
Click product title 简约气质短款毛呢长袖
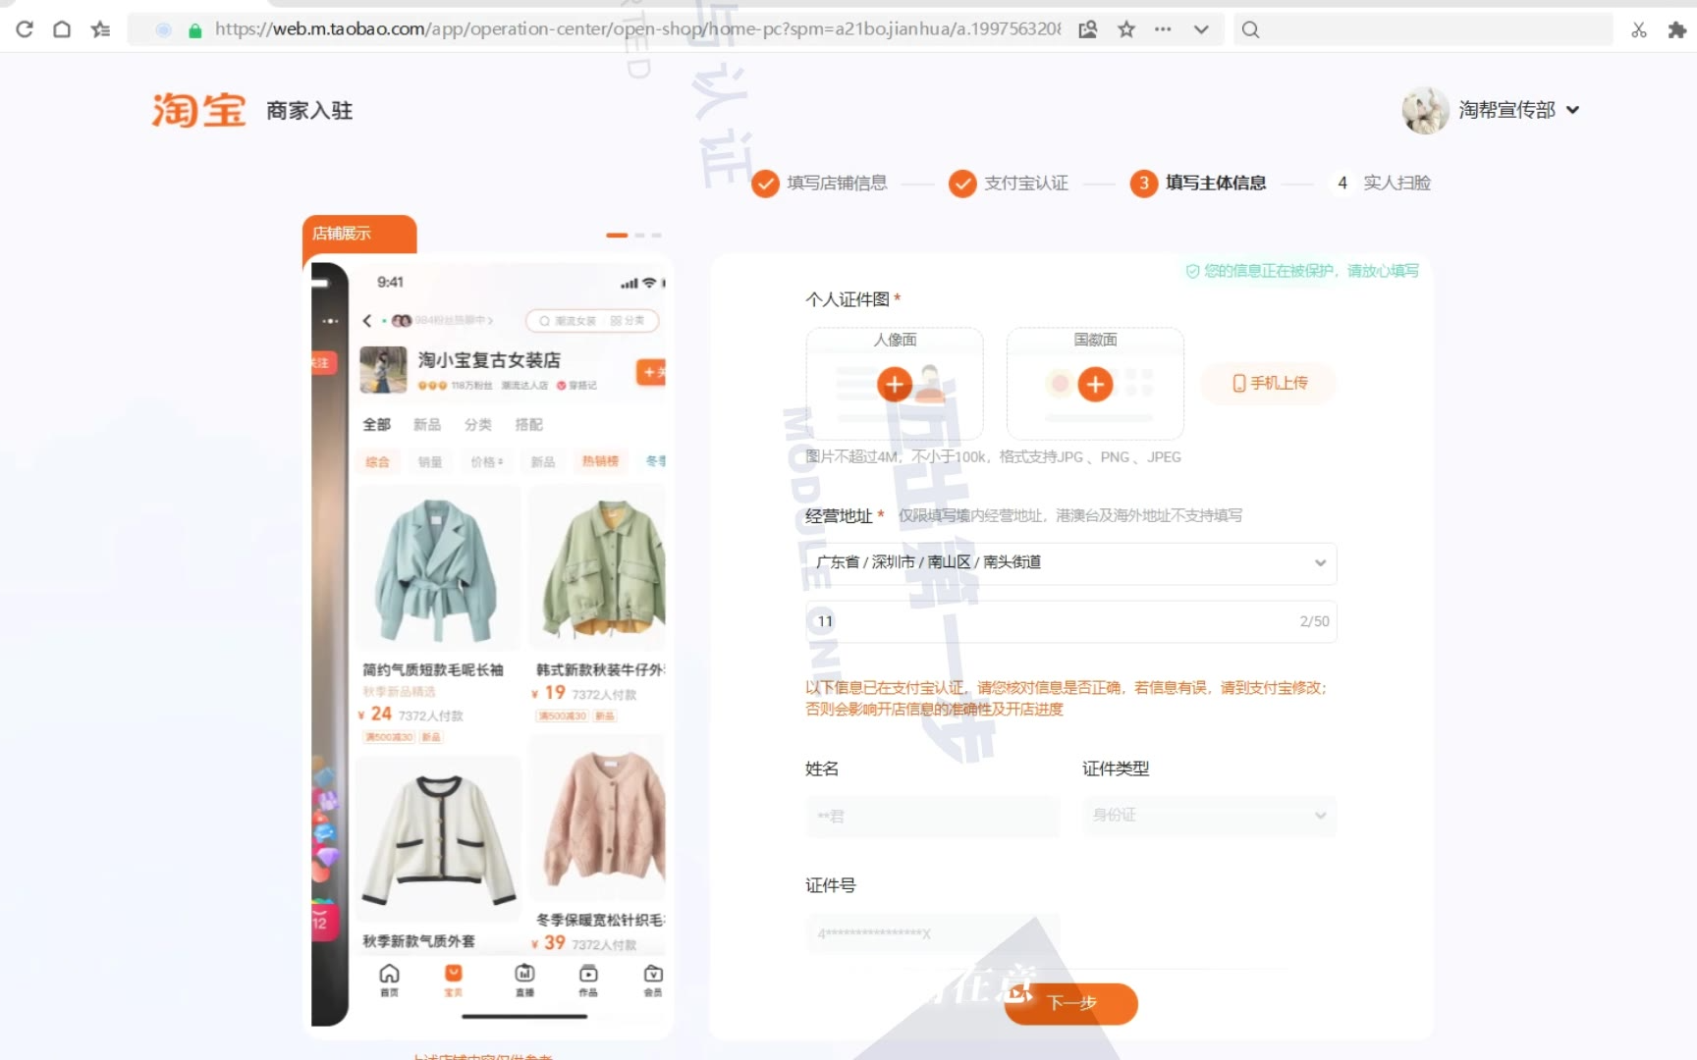click(x=433, y=670)
